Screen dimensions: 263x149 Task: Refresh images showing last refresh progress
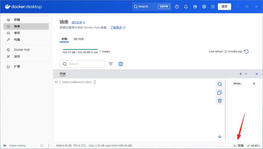246,51
